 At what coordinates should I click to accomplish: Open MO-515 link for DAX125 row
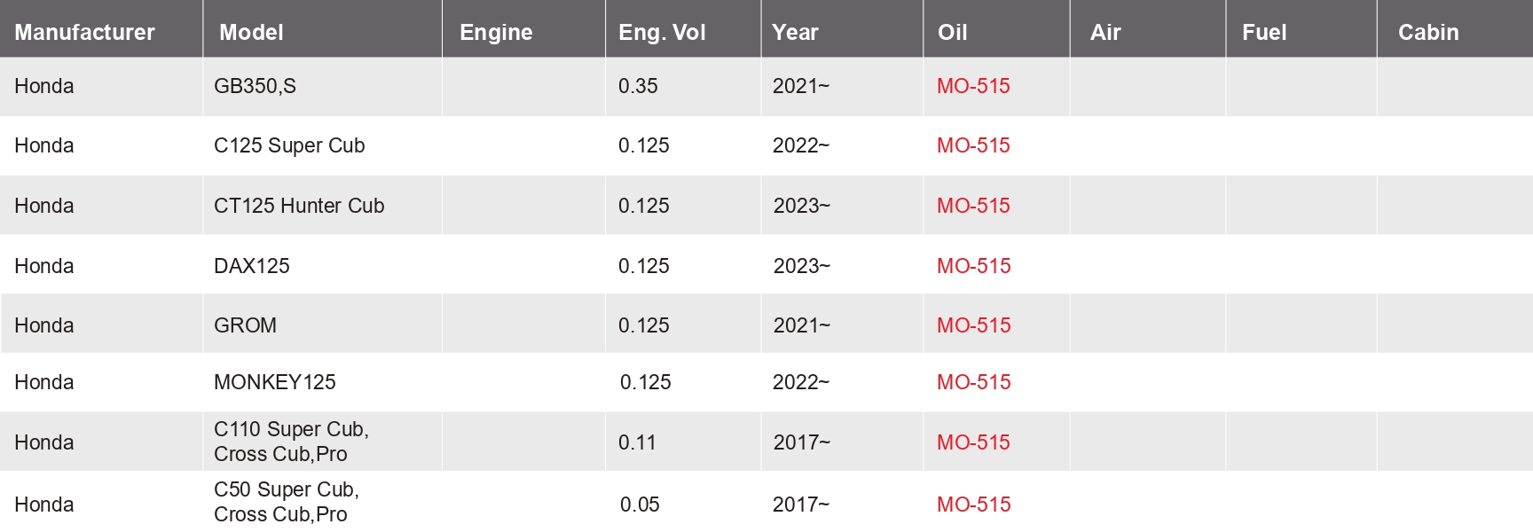(974, 266)
